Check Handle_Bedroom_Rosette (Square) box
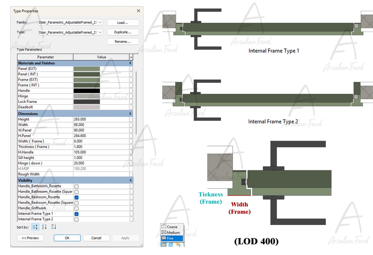Viewport: 373px width, 255px height. 76,203
